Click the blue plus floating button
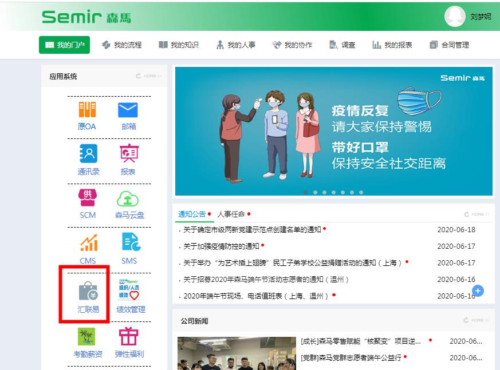The height and width of the screenshot is (370, 500). 478,291
